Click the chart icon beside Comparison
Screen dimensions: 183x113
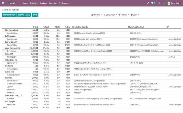[105, 15]
